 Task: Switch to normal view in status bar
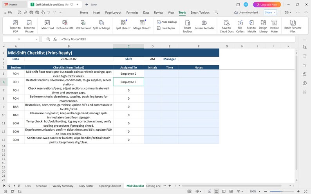click(217, 191)
